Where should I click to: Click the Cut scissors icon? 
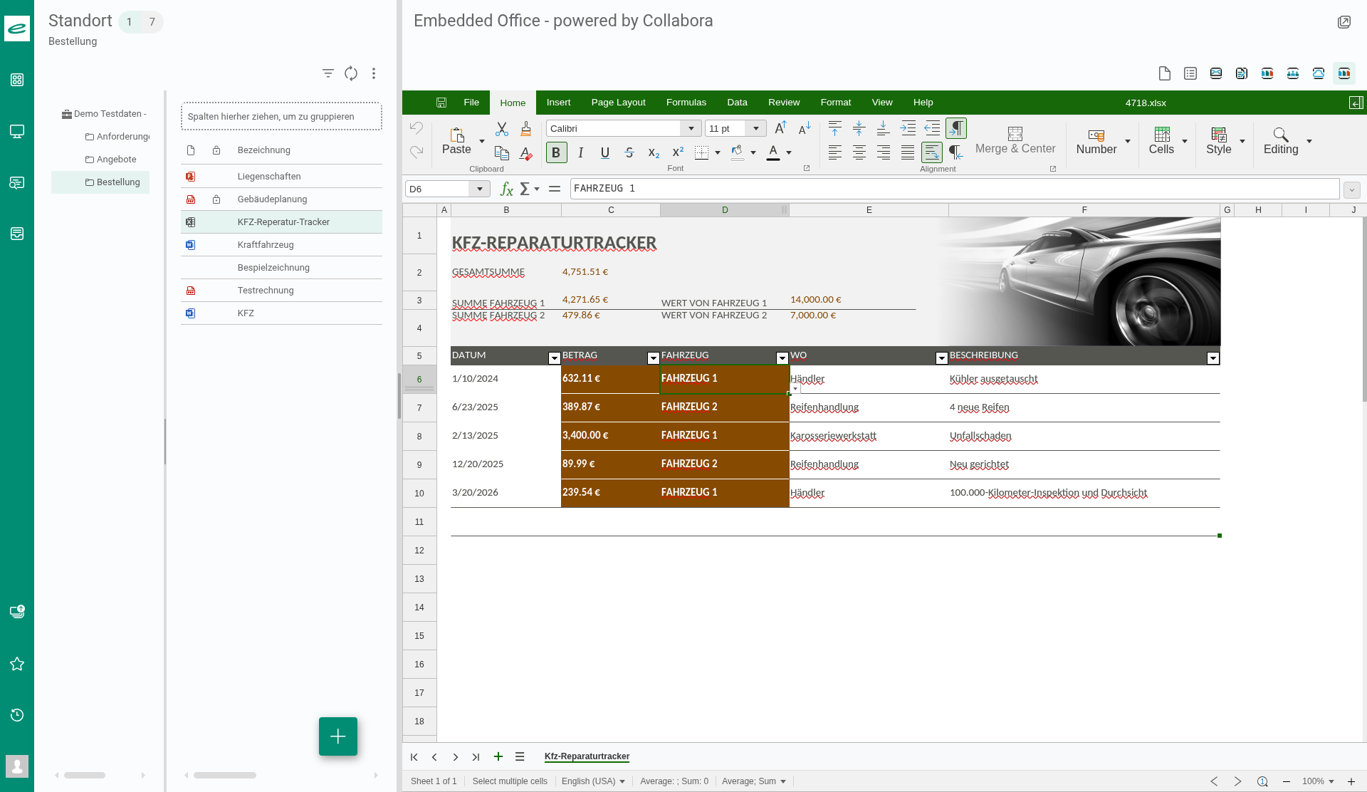click(x=502, y=129)
